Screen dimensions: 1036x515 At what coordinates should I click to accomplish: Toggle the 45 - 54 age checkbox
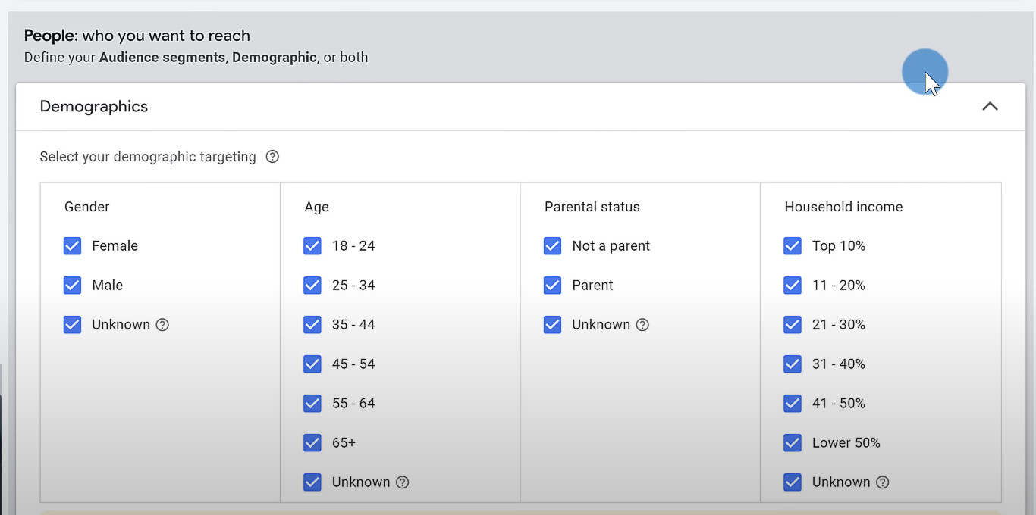tap(312, 364)
